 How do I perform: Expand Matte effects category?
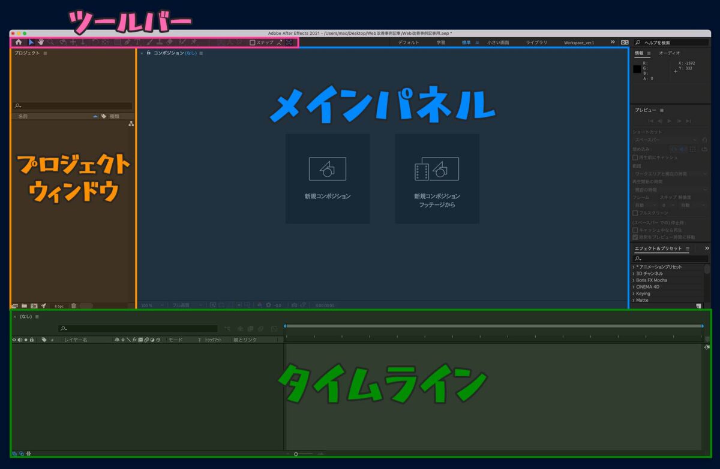point(634,300)
